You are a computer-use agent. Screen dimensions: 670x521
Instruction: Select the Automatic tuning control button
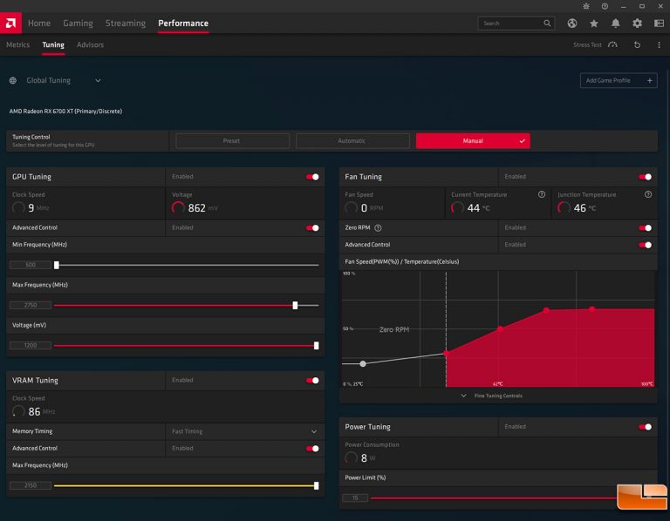click(352, 141)
